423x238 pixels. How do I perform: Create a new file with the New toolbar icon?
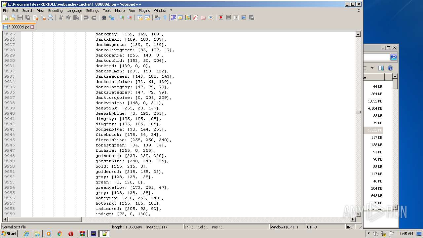pos(5,18)
